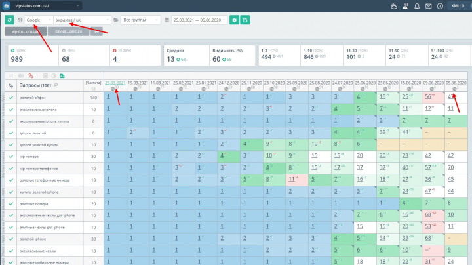
Task: Select the caviar...one.ru competitor tab
Action: point(68,31)
